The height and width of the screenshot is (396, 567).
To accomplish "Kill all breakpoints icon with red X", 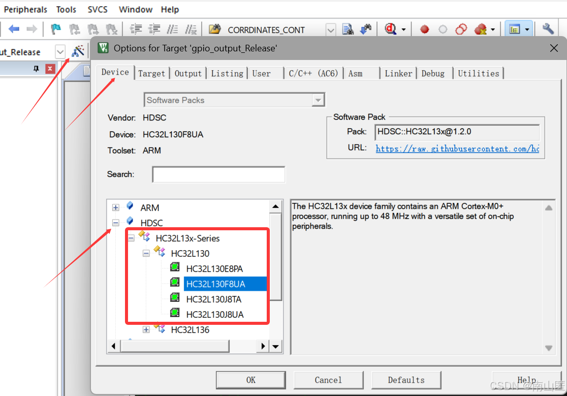I will click(481, 29).
